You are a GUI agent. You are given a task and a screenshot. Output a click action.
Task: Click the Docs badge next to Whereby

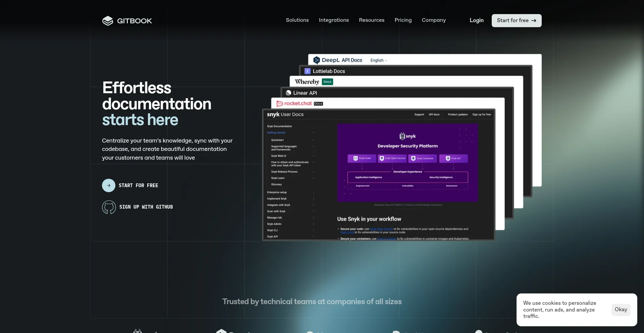click(x=327, y=82)
